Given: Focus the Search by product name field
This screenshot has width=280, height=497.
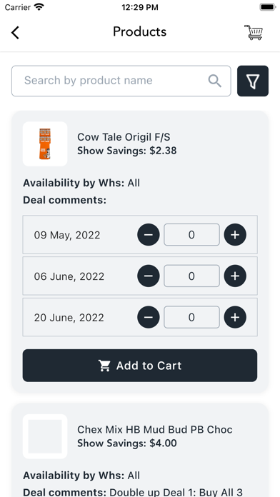Looking at the screenshot, I should (x=121, y=81).
